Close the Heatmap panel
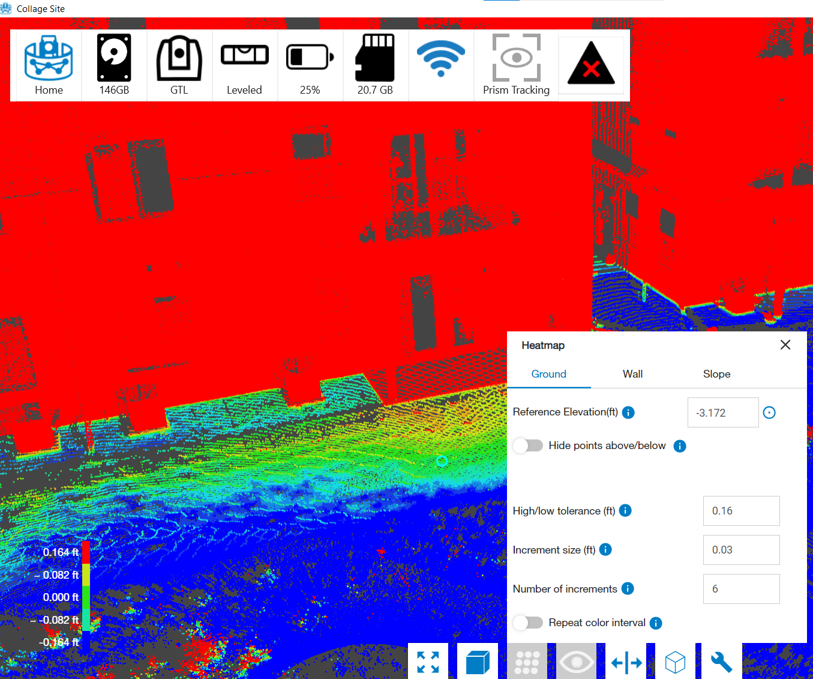Viewport: 813px width, 679px height. click(x=785, y=345)
